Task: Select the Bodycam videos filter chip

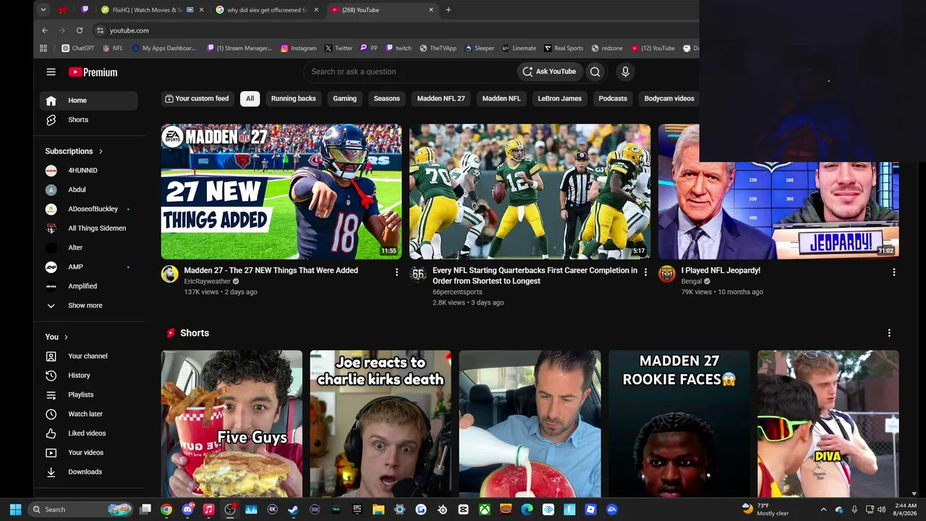Action: (x=669, y=98)
